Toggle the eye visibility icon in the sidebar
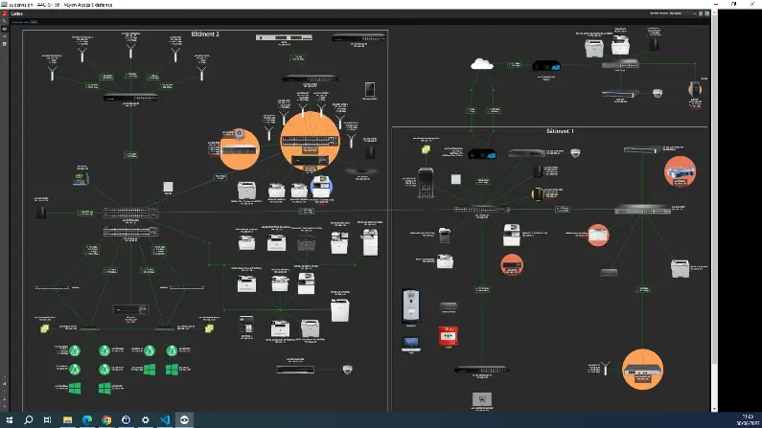Screen dimensions: 762x428 tap(4, 29)
